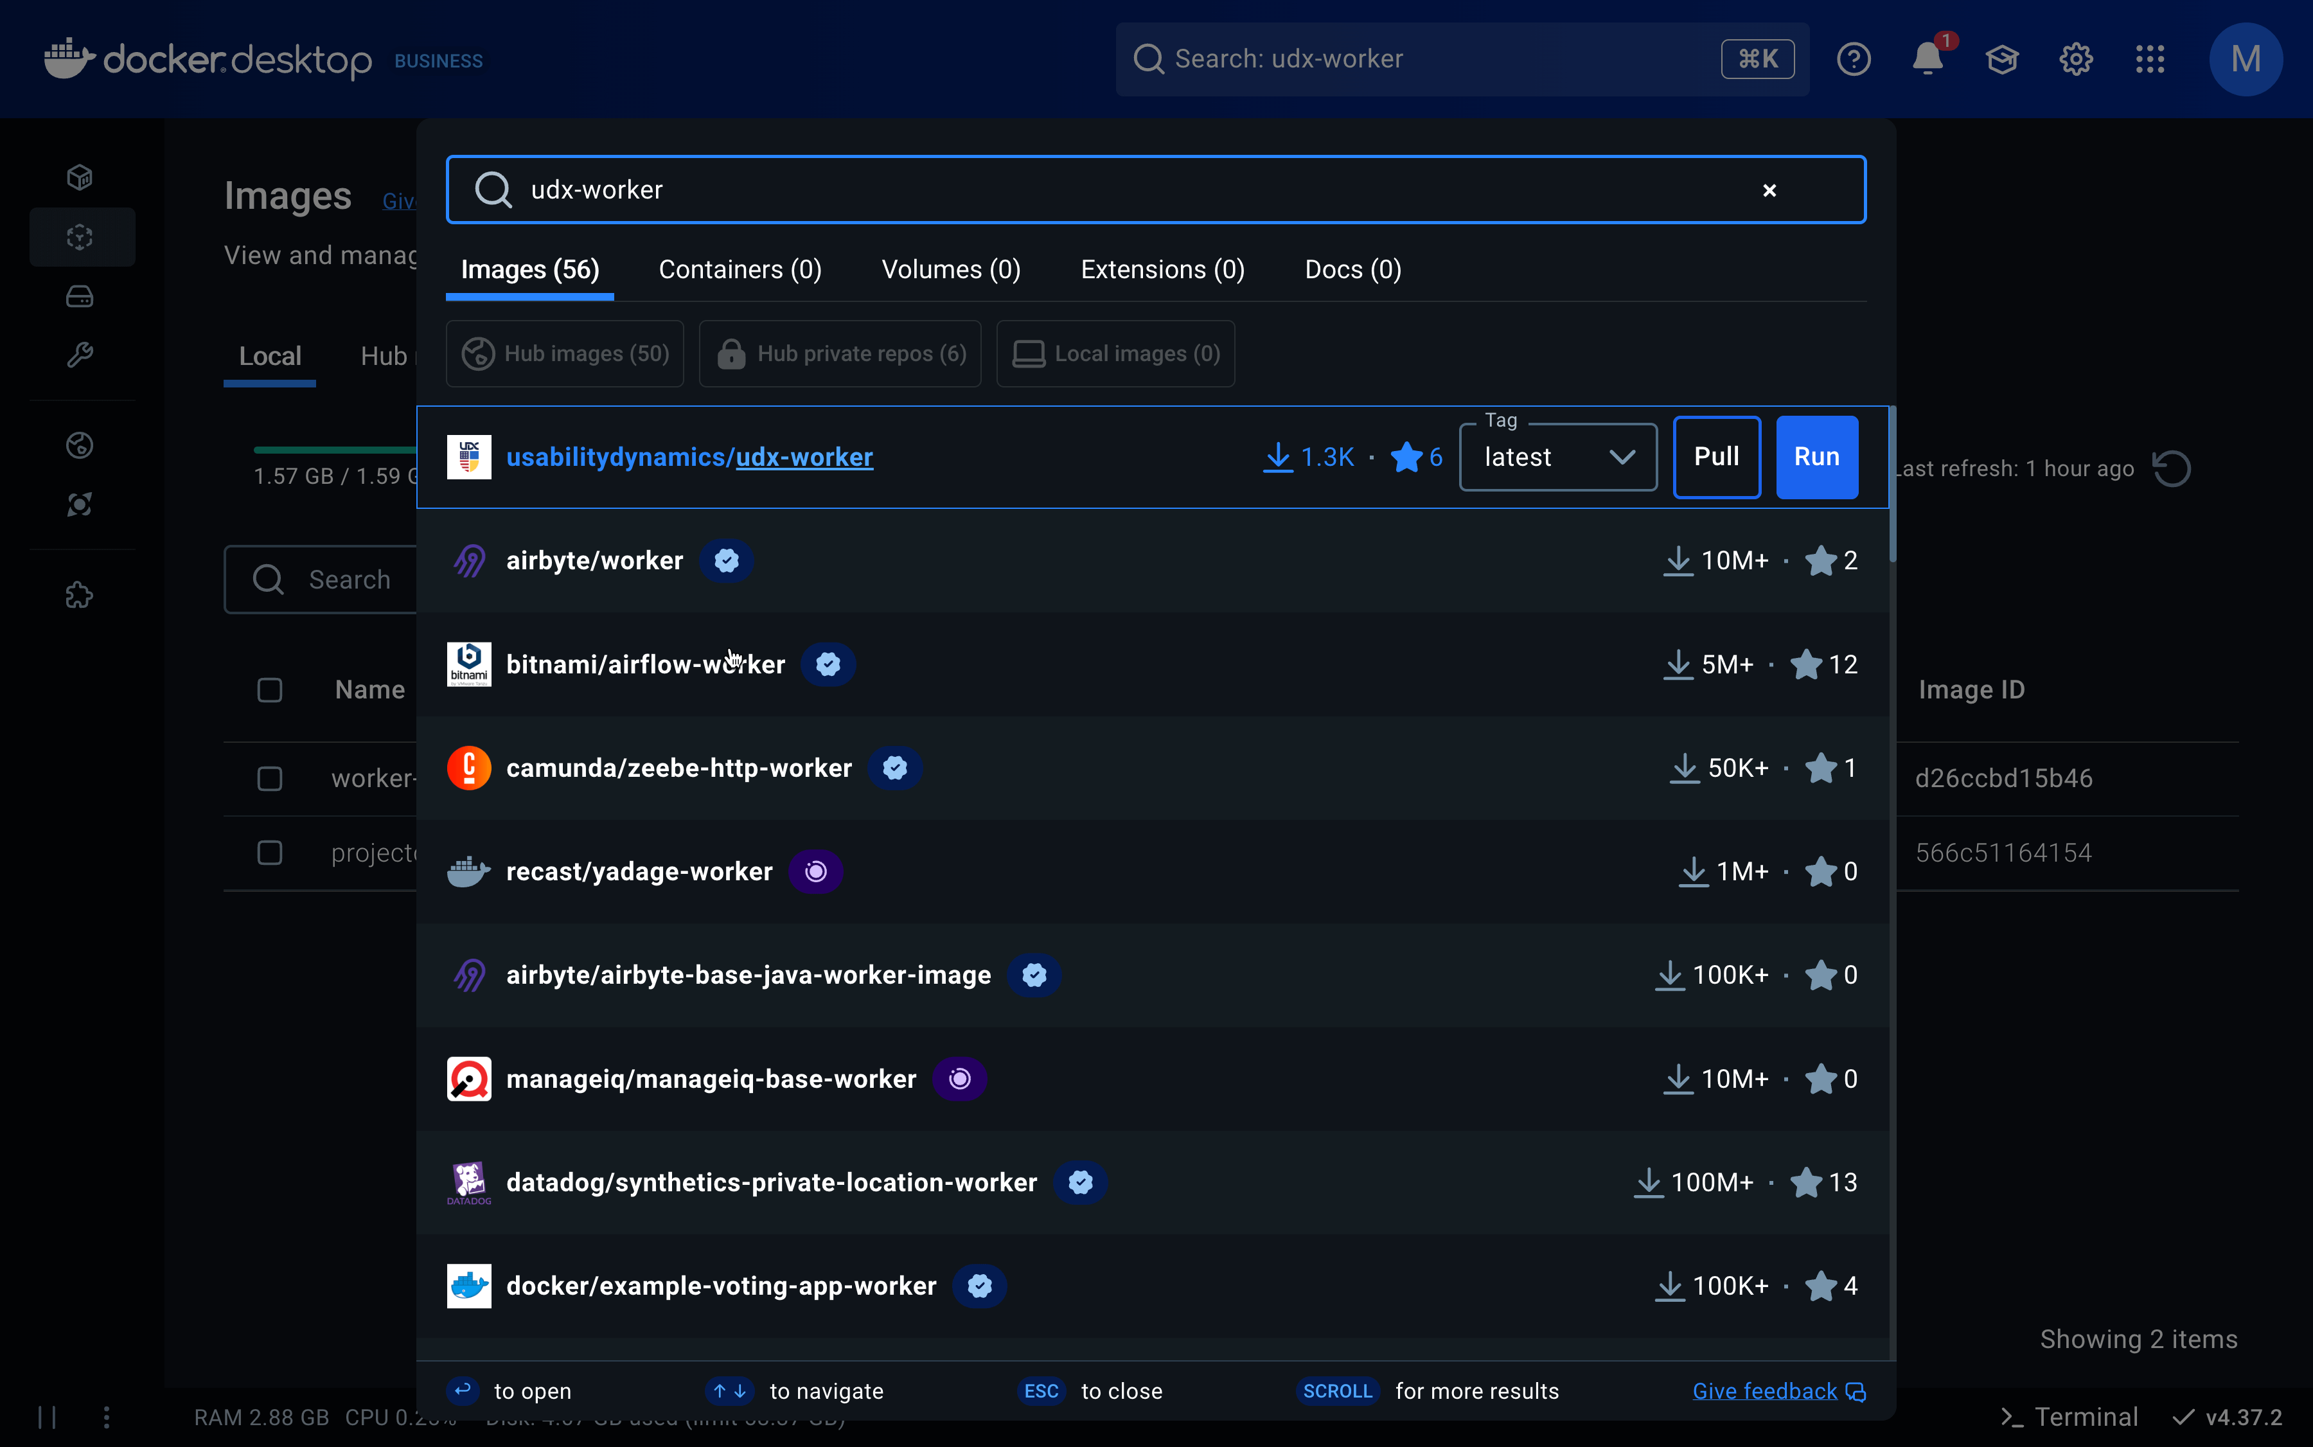Open the notifications bell icon
Viewport: 2313px width, 1447px height.
point(1927,59)
